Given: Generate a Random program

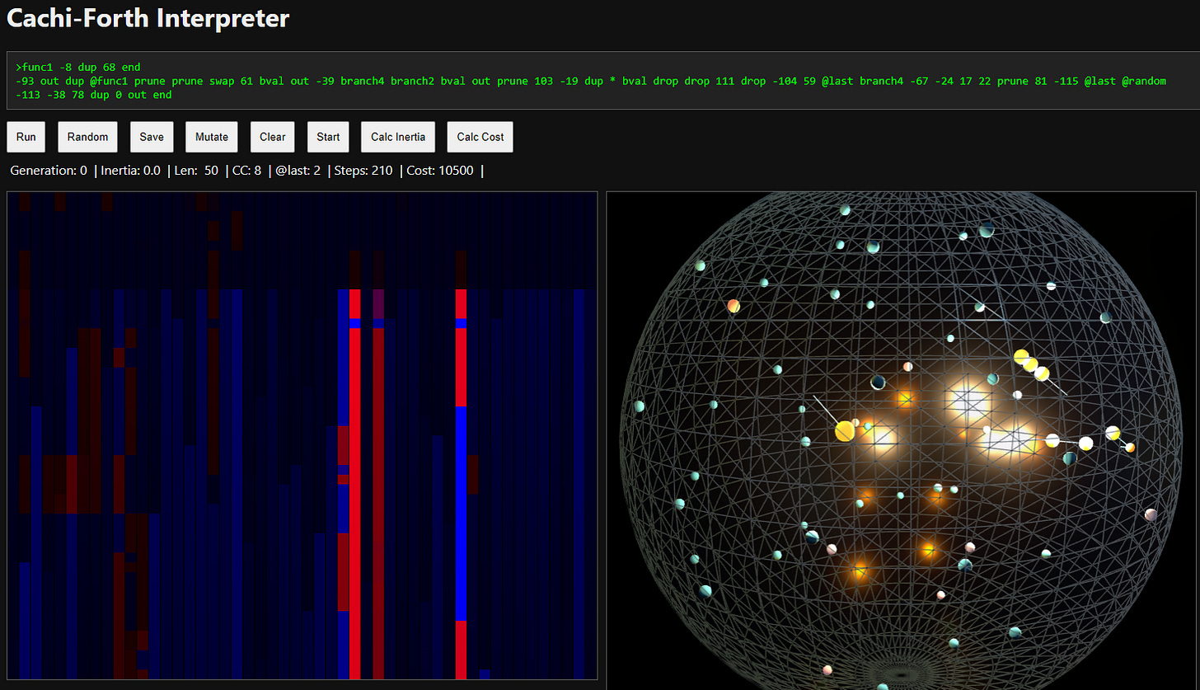Looking at the screenshot, I should click(87, 137).
